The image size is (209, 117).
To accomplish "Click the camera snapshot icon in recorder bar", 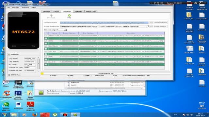I will coord(196,3).
